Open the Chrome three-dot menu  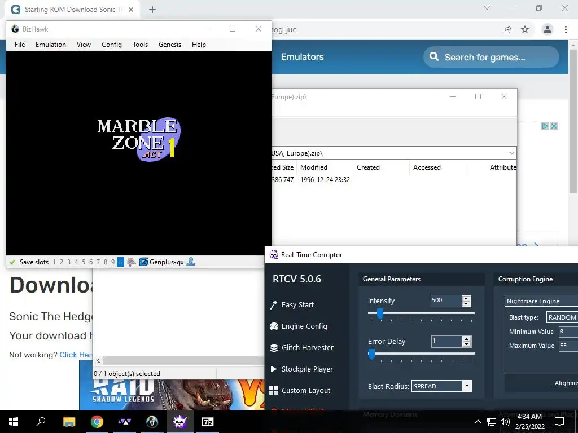coord(566,29)
